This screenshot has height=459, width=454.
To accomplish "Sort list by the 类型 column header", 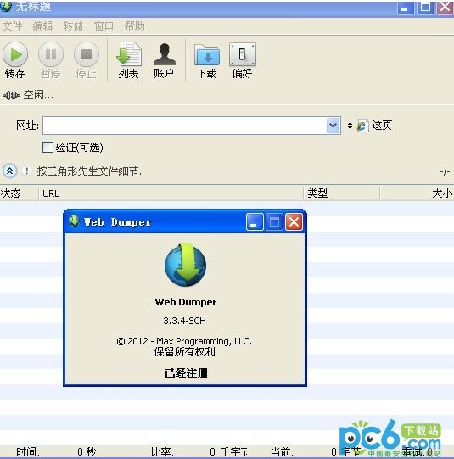I will 342,193.
